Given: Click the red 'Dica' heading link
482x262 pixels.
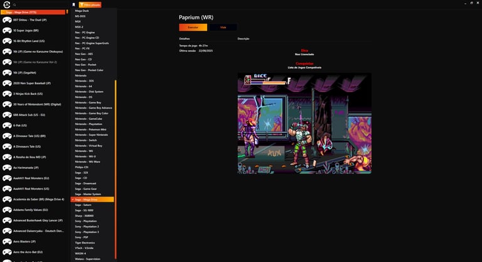Looking at the screenshot, I should (304, 50).
